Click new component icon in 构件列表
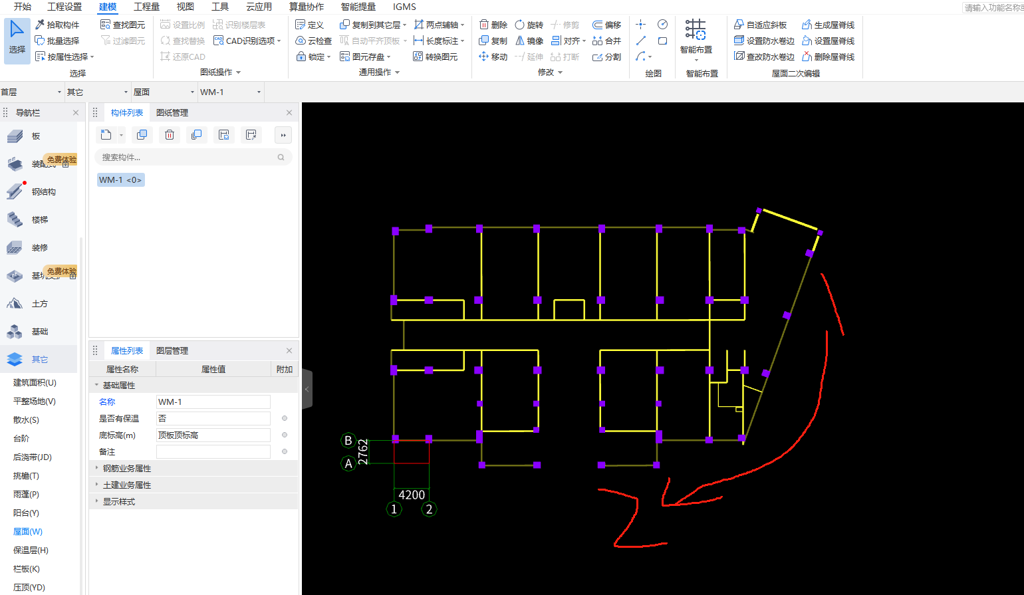This screenshot has width=1024, height=595. pos(106,135)
